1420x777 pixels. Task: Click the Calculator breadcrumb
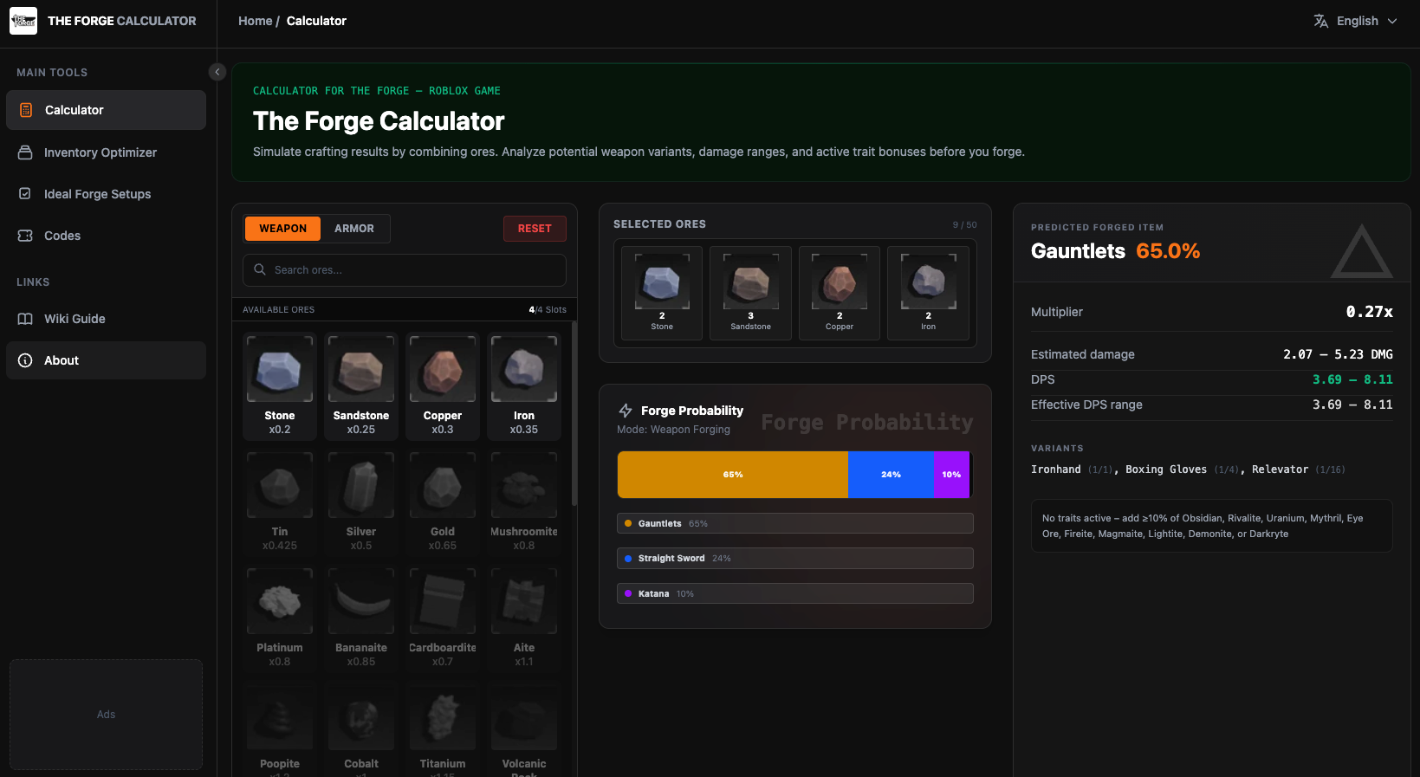pos(316,21)
